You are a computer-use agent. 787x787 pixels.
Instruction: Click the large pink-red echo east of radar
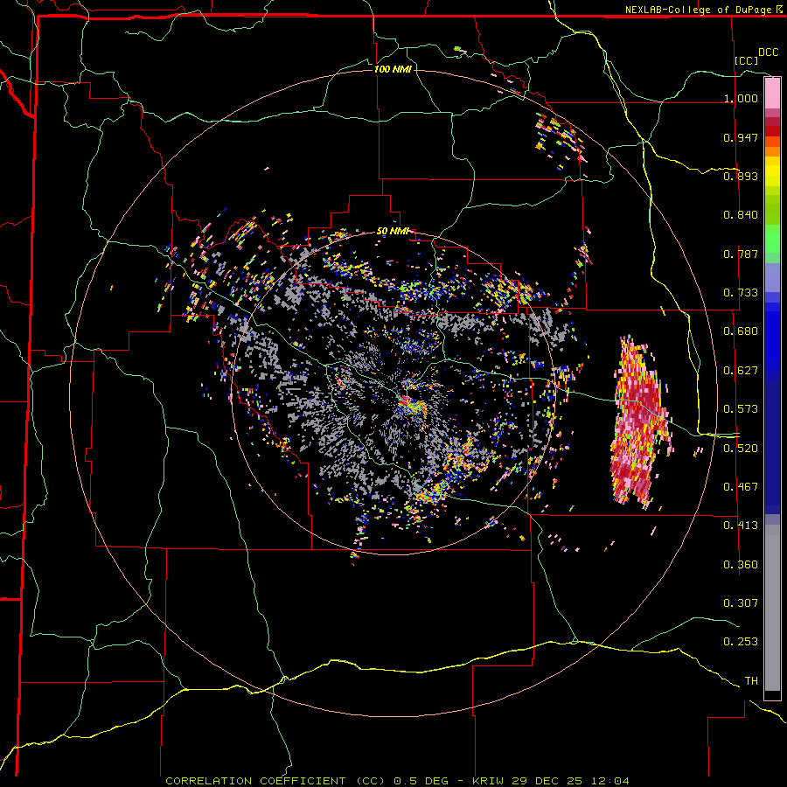640,421
